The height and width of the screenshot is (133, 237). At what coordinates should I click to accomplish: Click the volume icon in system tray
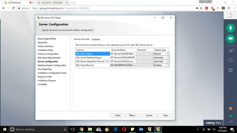click(214, 129)
